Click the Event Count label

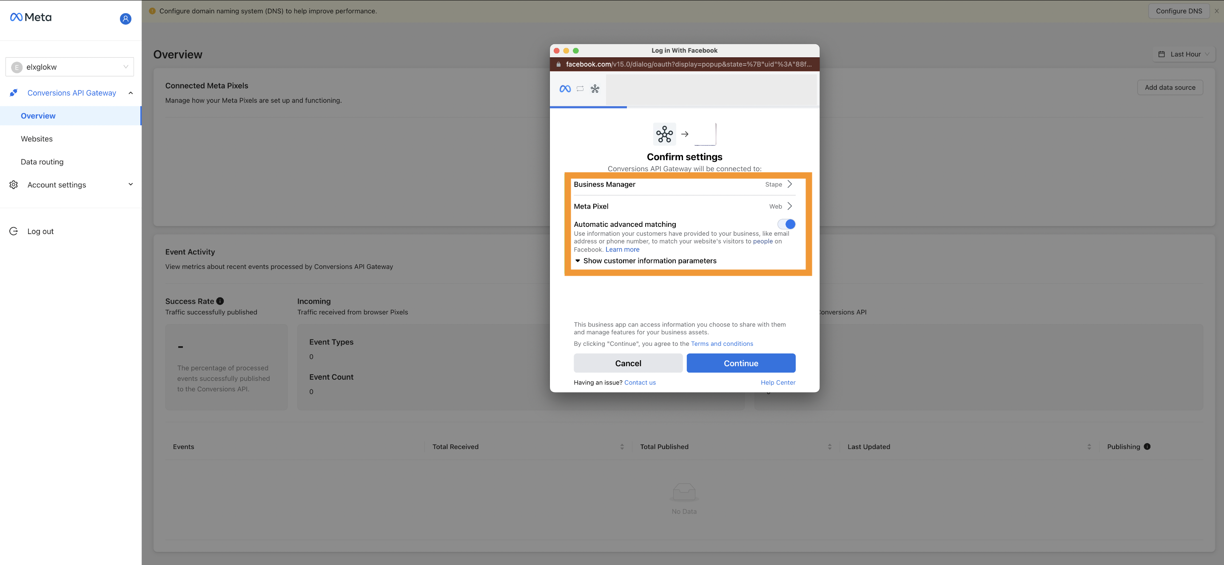(x=331, y=377)
